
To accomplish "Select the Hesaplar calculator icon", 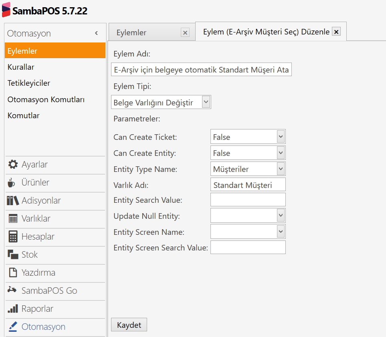I will coord(13,237).
